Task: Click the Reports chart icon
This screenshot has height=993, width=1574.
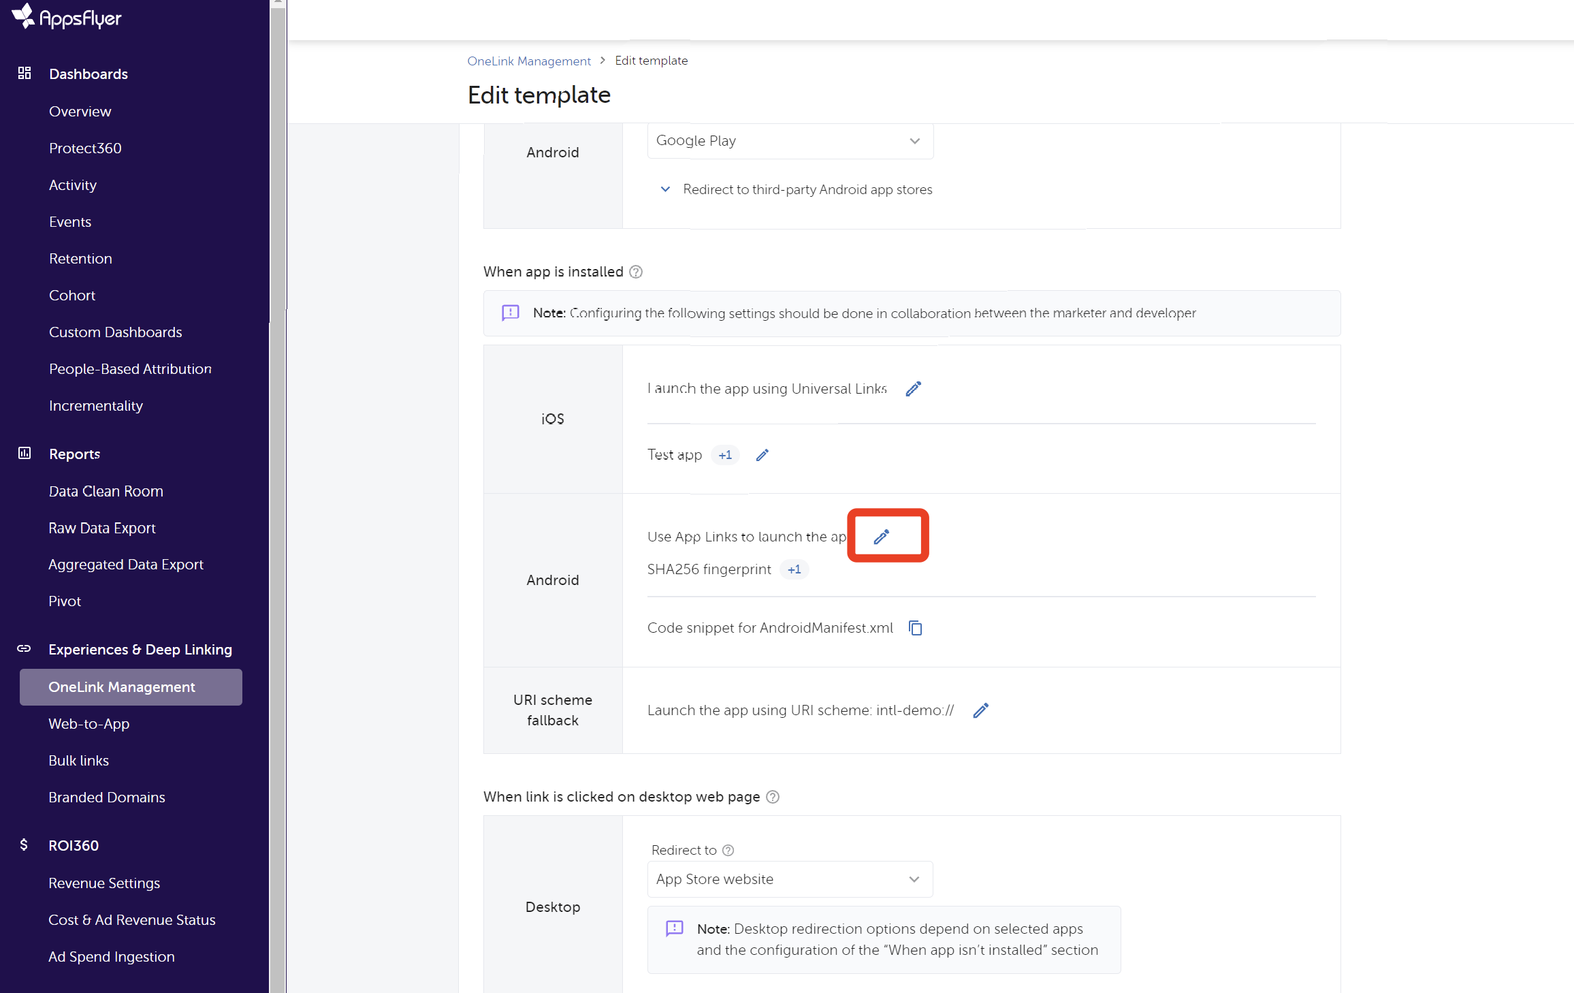Action: click(25, 453)
